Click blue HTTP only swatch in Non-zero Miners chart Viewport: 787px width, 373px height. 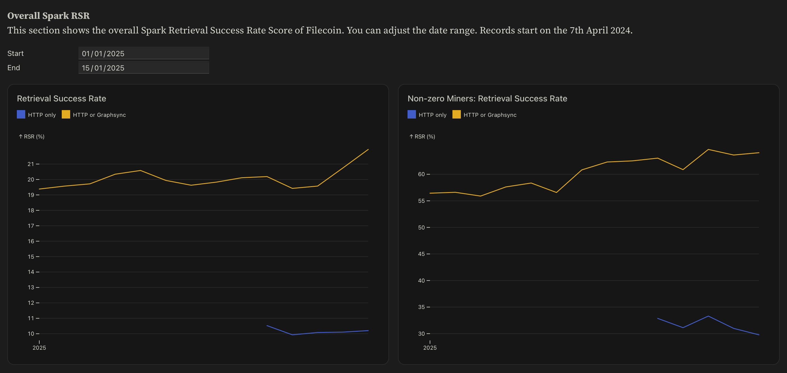(x=411, y=114)
